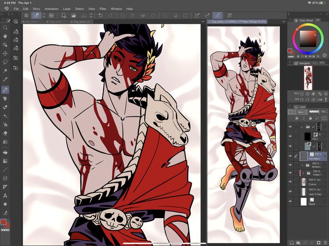Hide the Fill 2 layer
The height and width of the screenshot is (246, 329).
pos(290,136)
